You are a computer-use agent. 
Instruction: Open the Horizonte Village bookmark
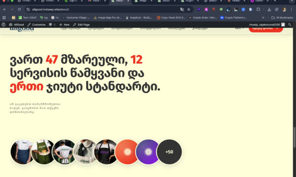76,18
